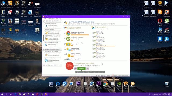Uncheck the jump lists checkbox
Screen dimensions: 172x96
(65, 49)
